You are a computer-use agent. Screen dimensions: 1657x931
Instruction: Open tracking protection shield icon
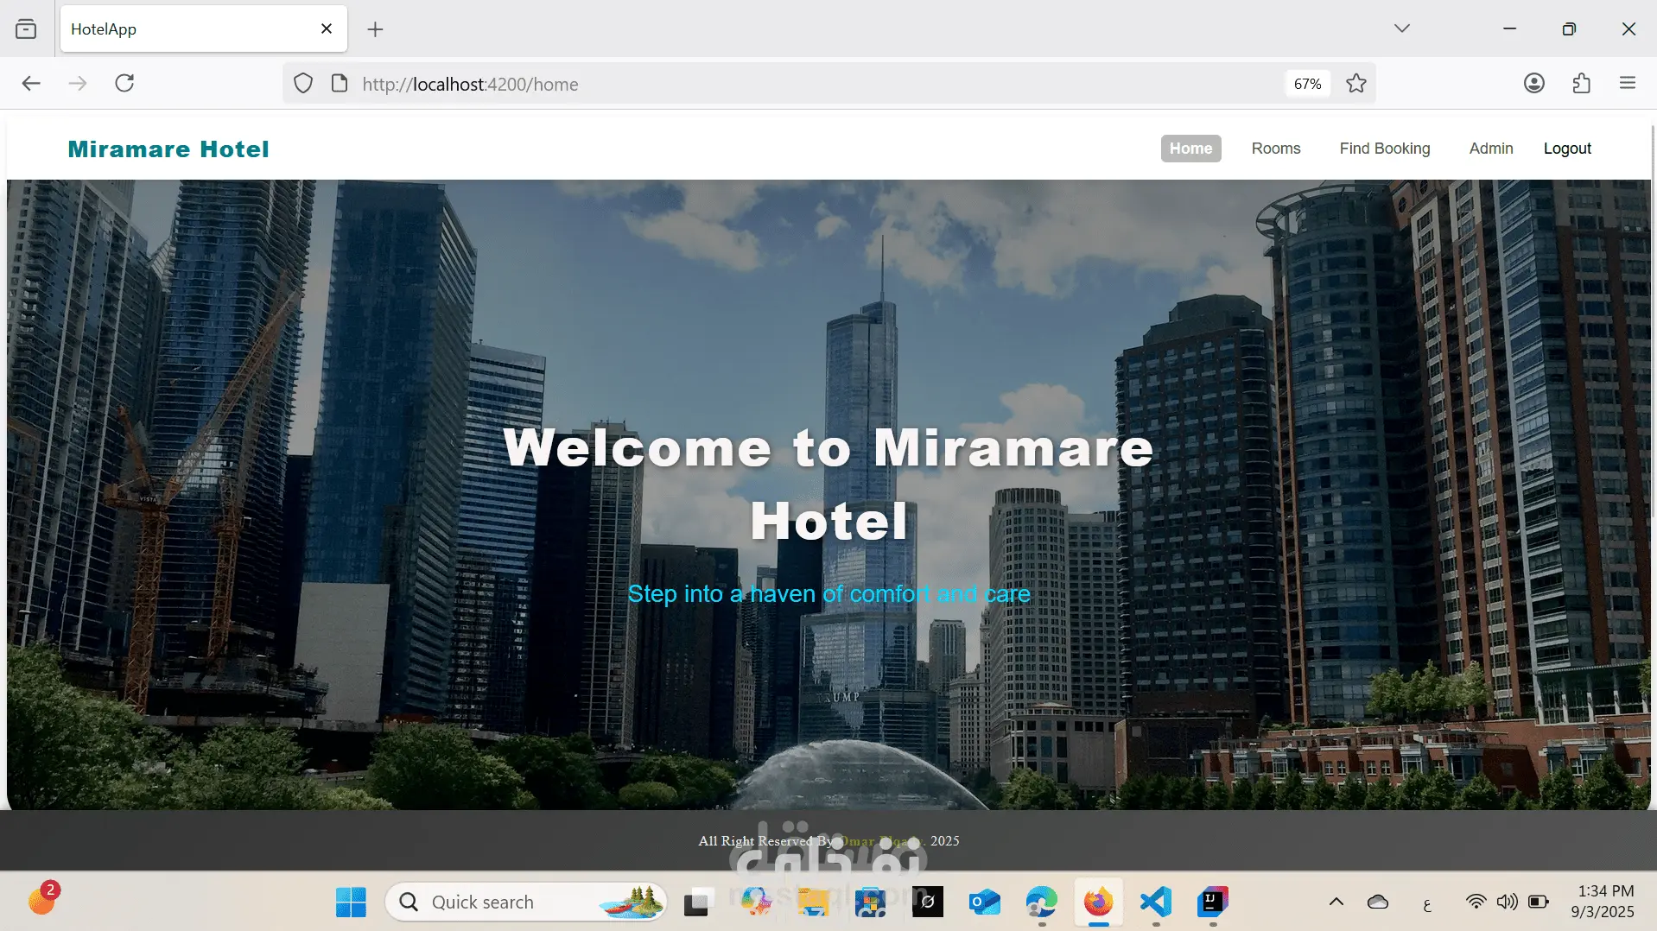303,84
